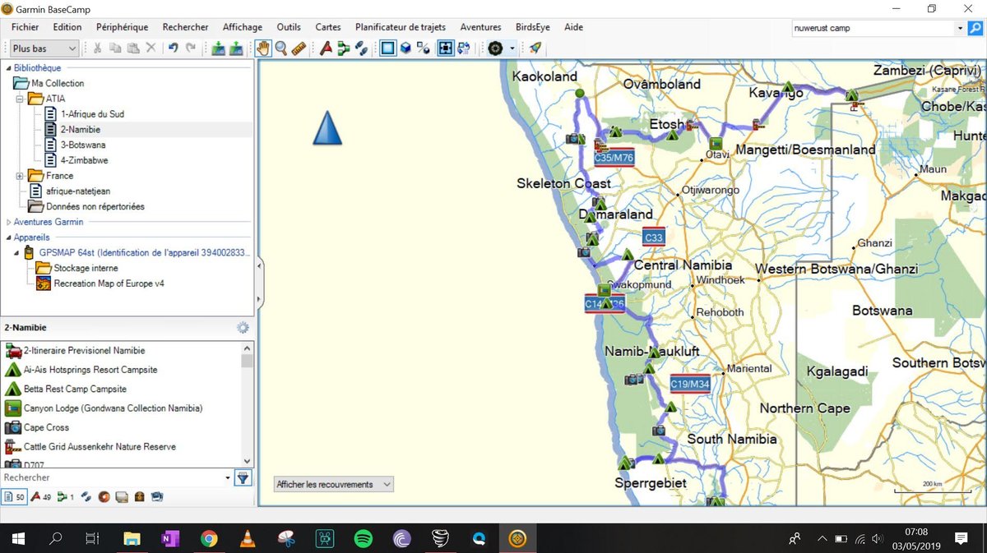The width and height of the screenshot is (987, 553).
Task: Click the search magnifier button top right
Action: pos(975,28)
